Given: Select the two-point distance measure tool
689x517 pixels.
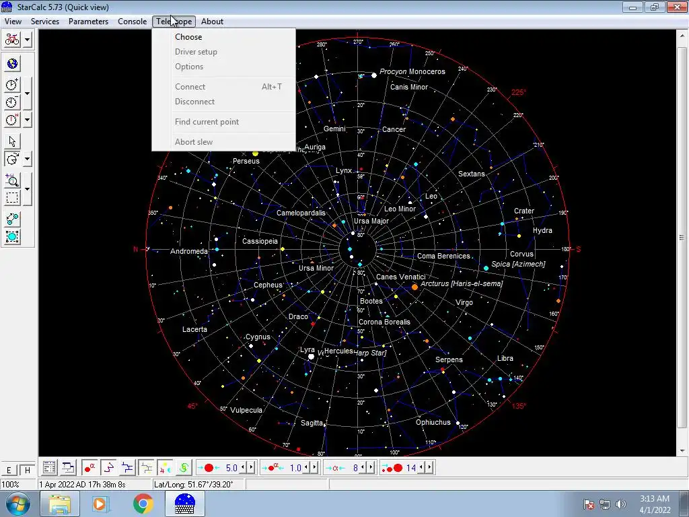Looking at the screenshot, I should point(12,219).
